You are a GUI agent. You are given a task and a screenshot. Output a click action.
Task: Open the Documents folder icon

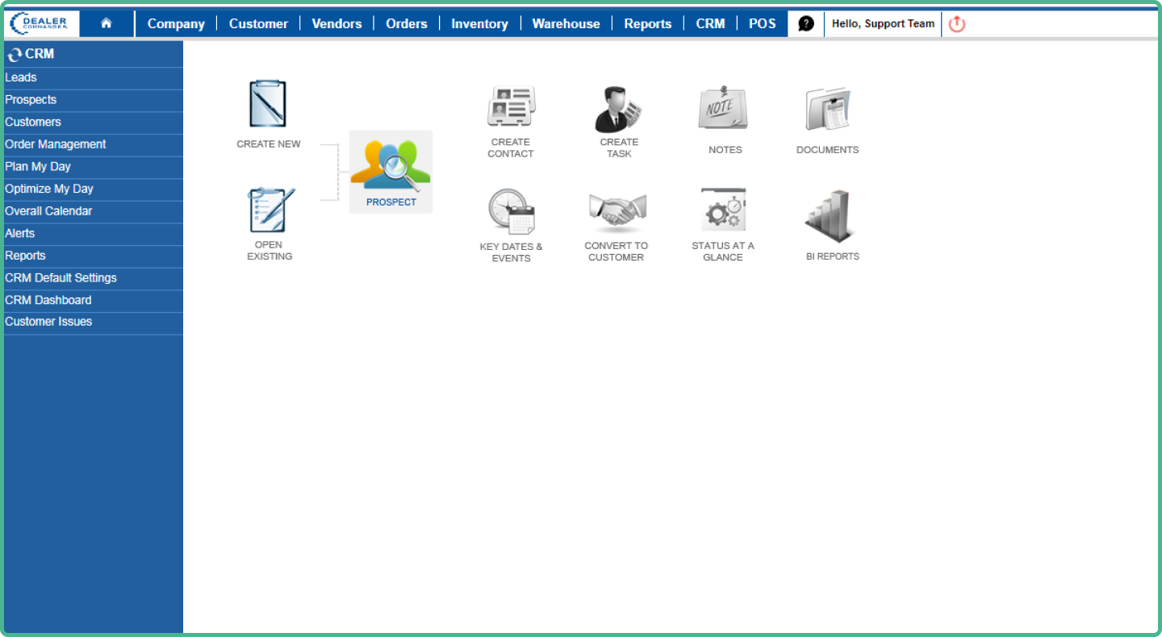point(828,110)
